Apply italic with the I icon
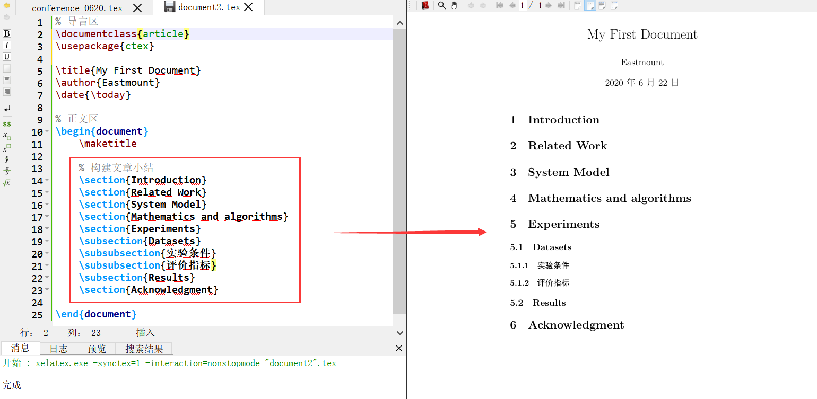 [7, 45]
